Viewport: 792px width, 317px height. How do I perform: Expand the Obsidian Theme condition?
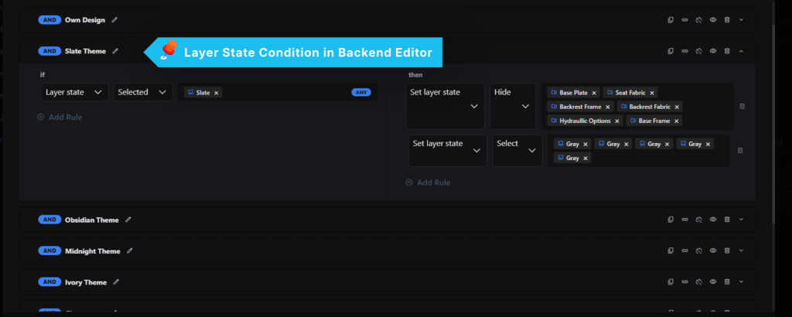tap(742, 220)
